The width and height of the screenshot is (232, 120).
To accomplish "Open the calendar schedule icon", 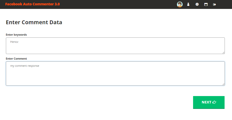I will (x=206, y=4).
